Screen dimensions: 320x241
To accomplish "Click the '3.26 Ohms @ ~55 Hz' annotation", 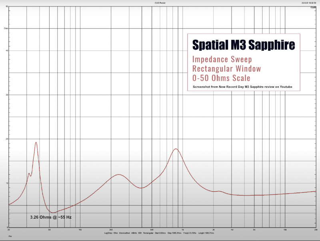I will point(51,217).
